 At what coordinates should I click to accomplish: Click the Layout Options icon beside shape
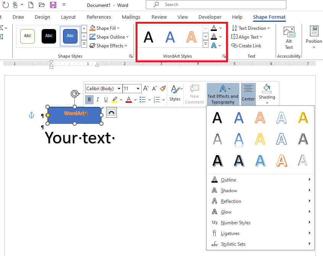tap(111, 112)
